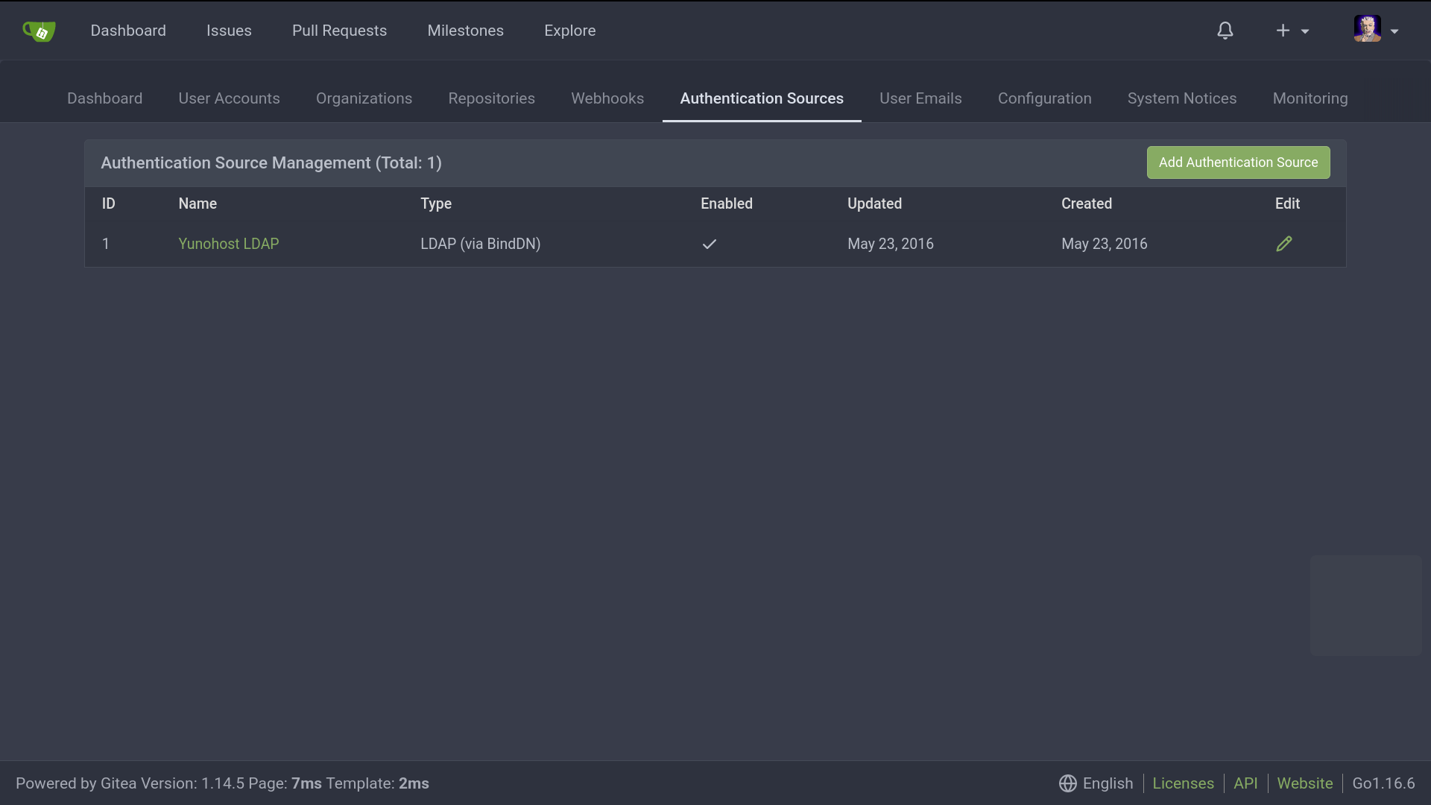This screenshot has height=805, width=1431.
Task: Open the notifications bell
Action: [1225, 31]
